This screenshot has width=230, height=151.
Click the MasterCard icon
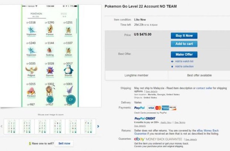coord(158,108)
